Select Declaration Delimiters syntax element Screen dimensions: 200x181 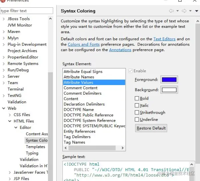(x=94, y=104)
